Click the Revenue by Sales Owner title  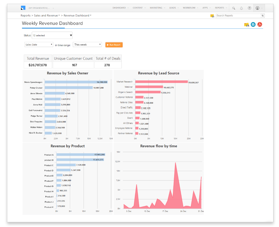coord(68,73)
